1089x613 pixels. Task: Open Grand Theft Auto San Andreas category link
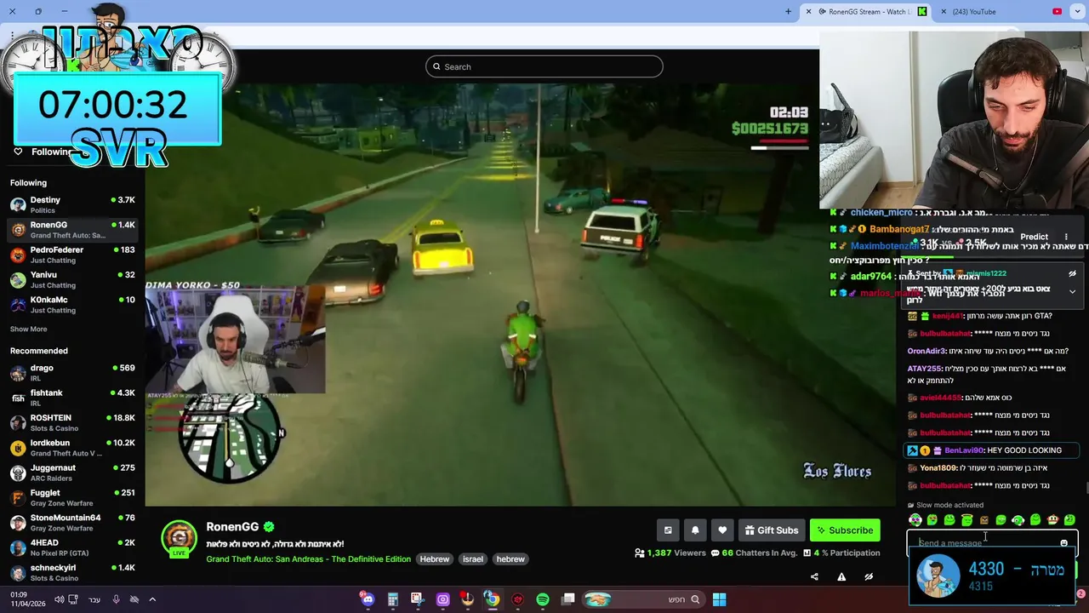[308, 559]
